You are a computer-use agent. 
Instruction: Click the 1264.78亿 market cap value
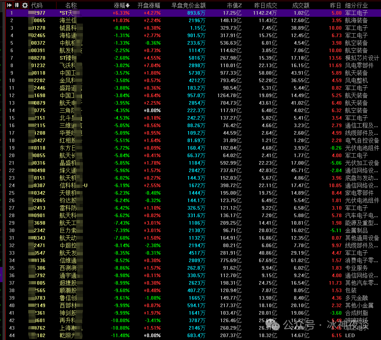(x=229, y=95)
